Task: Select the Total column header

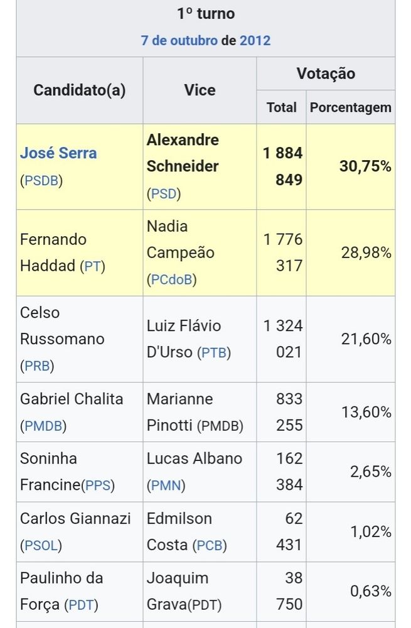Action: point(281,107)
